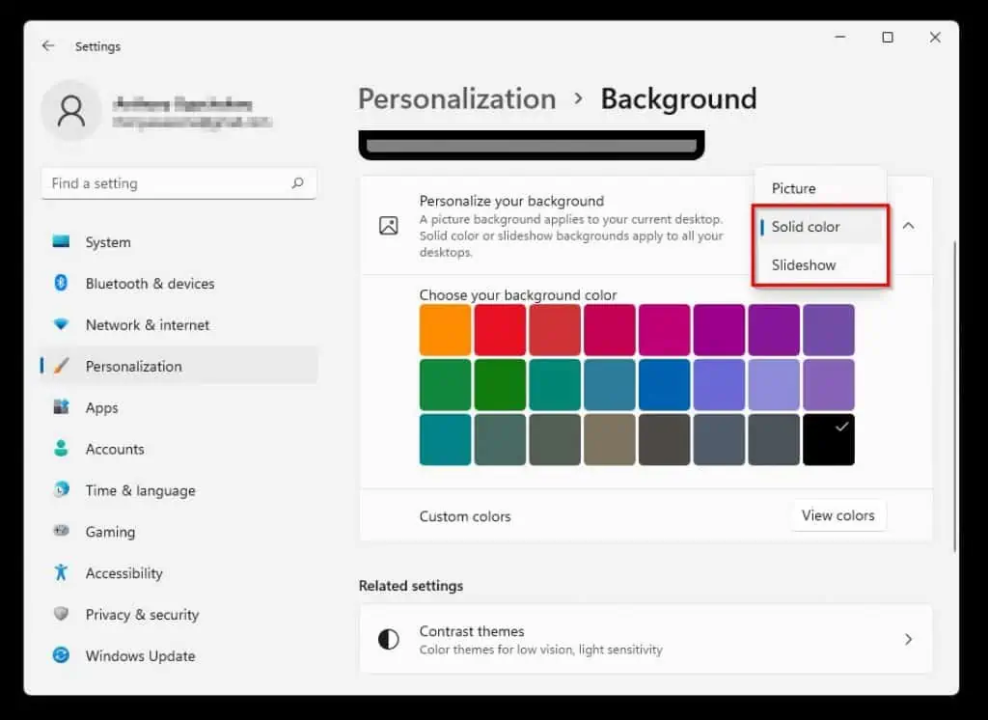
Task: Open Network & internet settings
Action: [148, 325]
